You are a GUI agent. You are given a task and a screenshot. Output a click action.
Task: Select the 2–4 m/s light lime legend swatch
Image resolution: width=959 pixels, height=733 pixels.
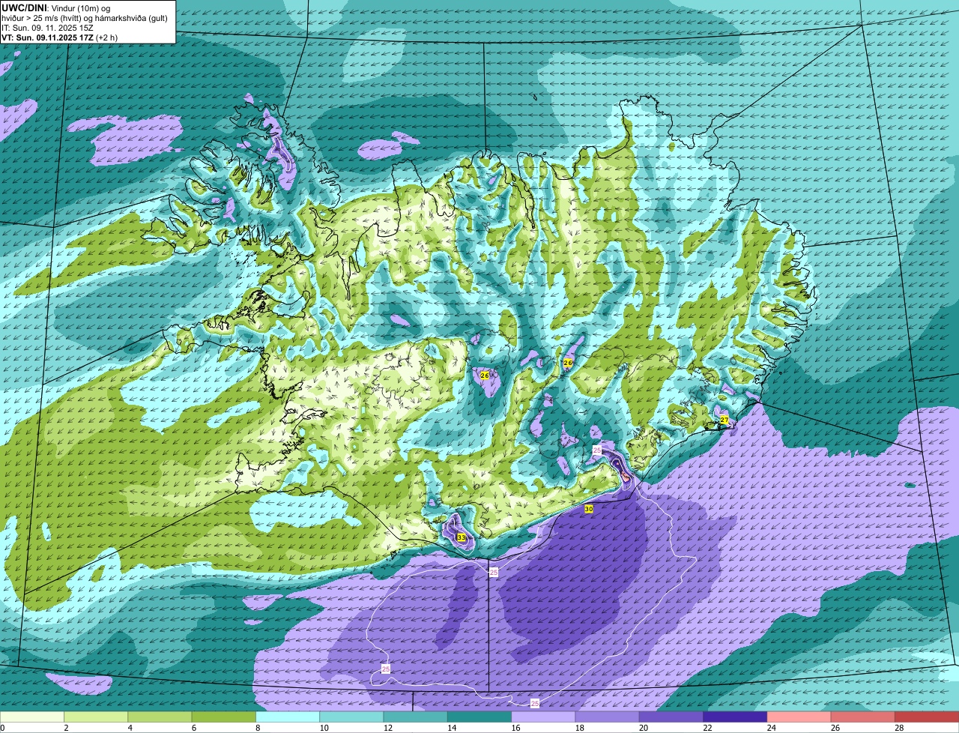click(96, 717)
